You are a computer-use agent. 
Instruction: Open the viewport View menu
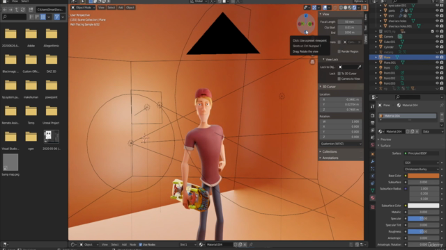(x=101, y=8)
